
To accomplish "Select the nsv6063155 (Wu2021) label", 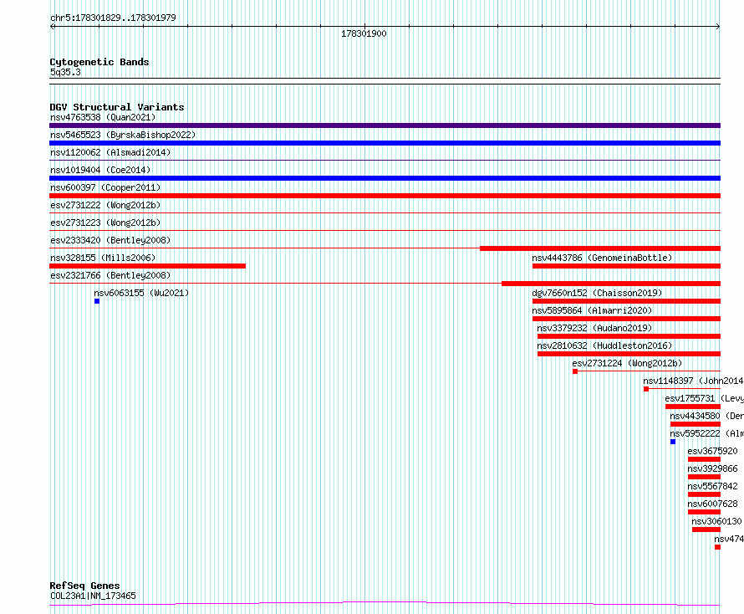I will tap(141, 293).
